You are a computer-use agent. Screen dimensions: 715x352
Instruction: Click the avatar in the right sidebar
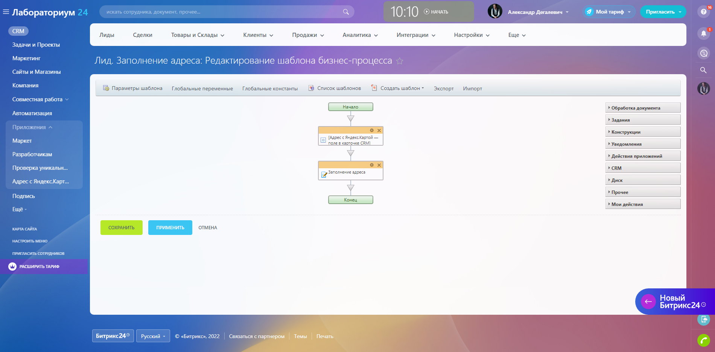[x=703, y=88]
